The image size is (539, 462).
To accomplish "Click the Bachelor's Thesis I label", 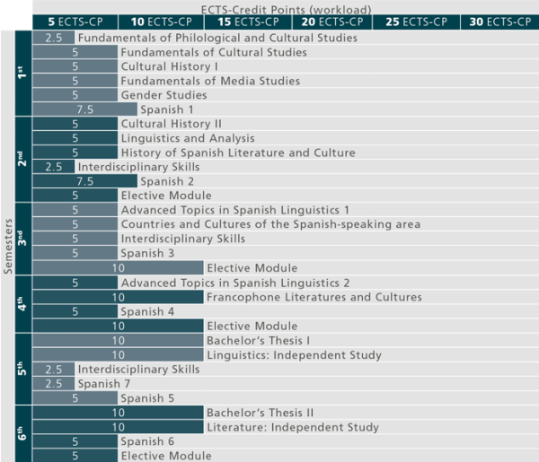I will point(259,341).
